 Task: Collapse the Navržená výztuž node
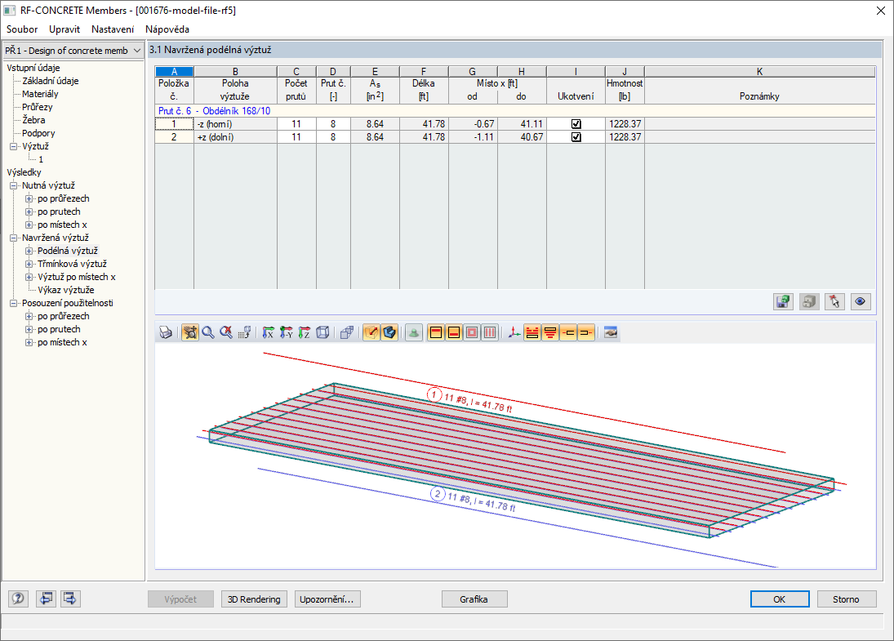coord(13,238)
